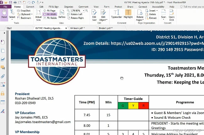Click the zoom out magnifier icon
Image resolution: width=204 pixels, height=135 pixels.
[68, 11]
